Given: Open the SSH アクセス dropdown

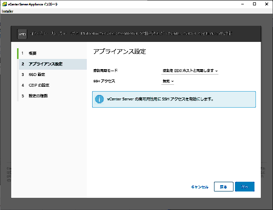Looking at the screenshot, I should click(x=168, y=81).
